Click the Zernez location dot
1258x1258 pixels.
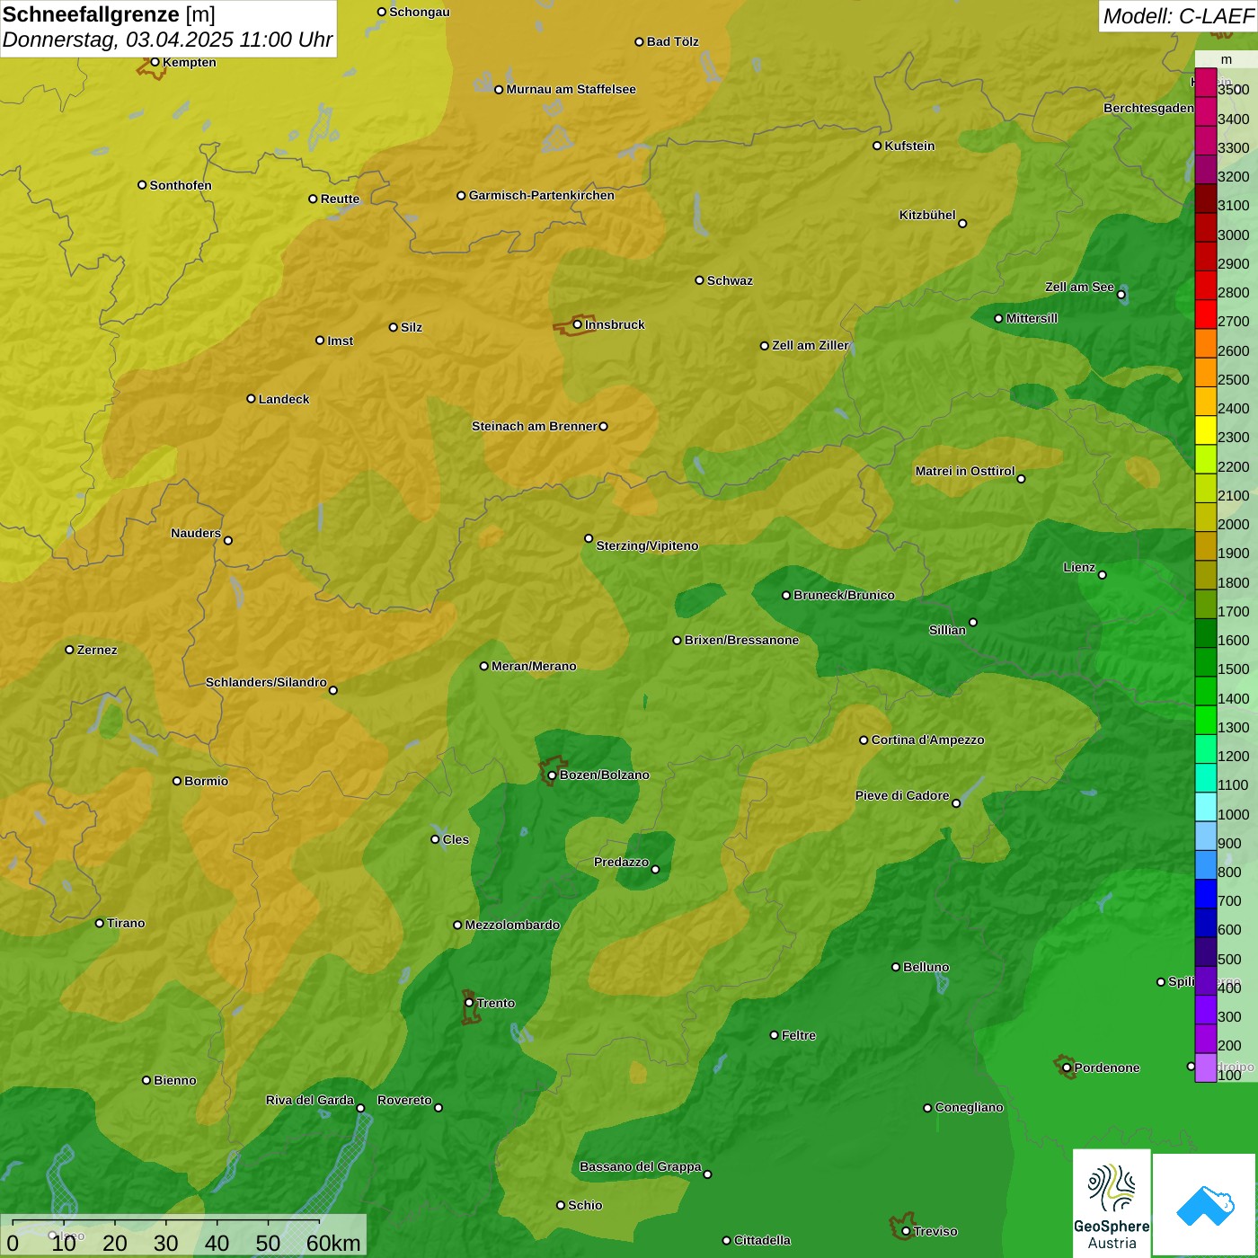(x=69, y=650)
